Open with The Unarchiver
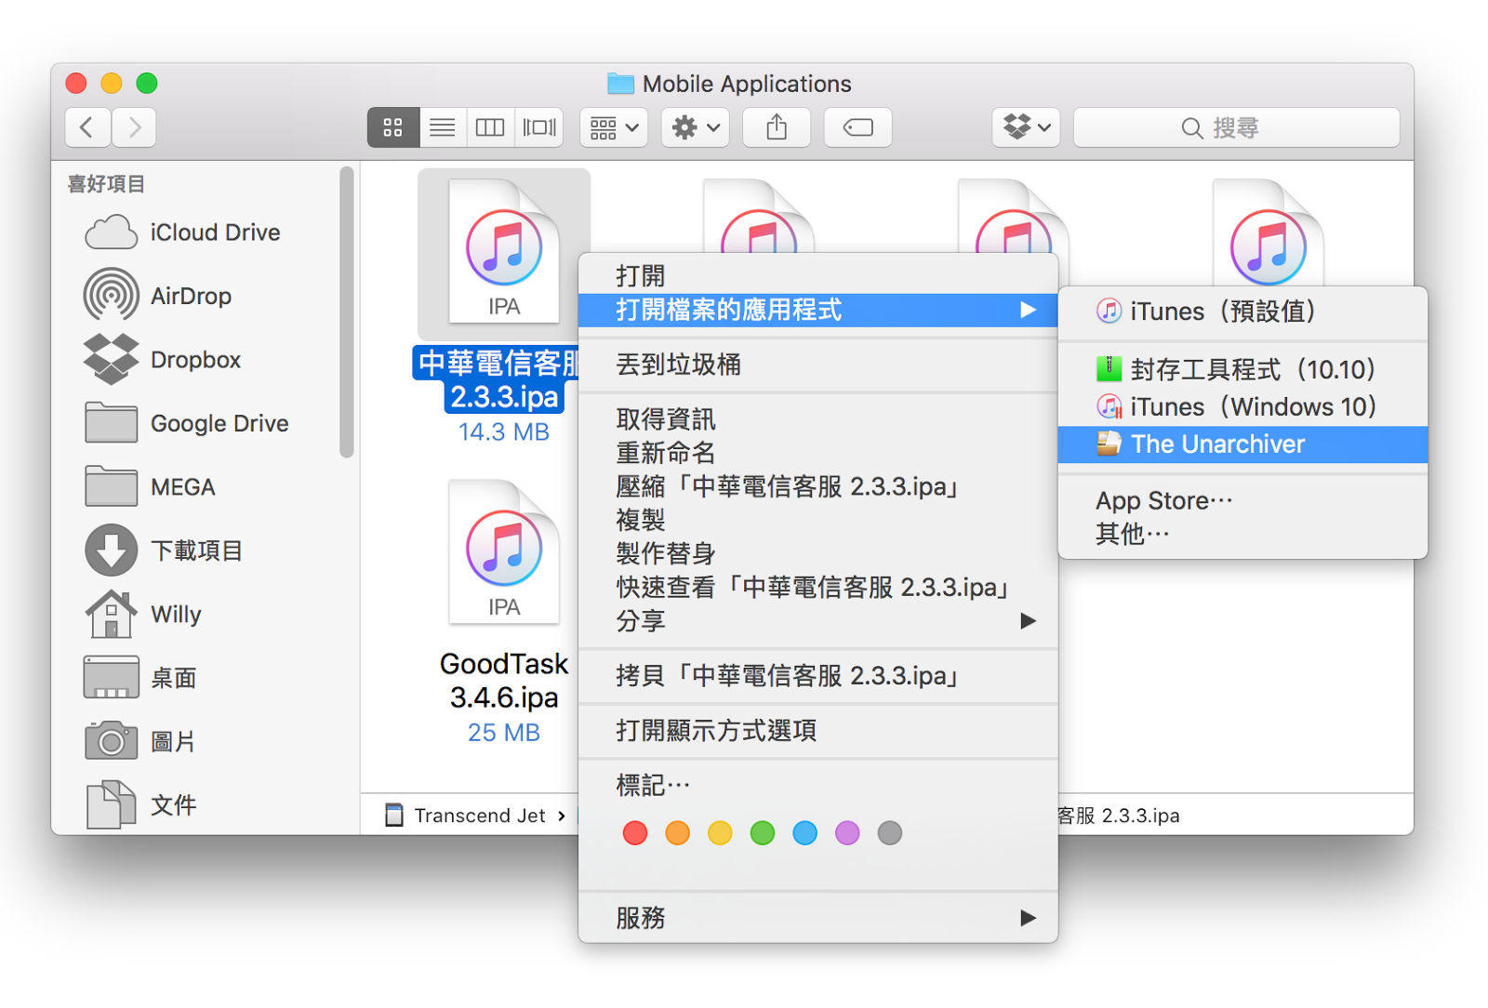This screenshot has height=1008, width=1488. pos(1242,444)
